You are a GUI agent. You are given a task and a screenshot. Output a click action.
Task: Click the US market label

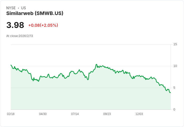pyautogui.click(x=23, y=8)
